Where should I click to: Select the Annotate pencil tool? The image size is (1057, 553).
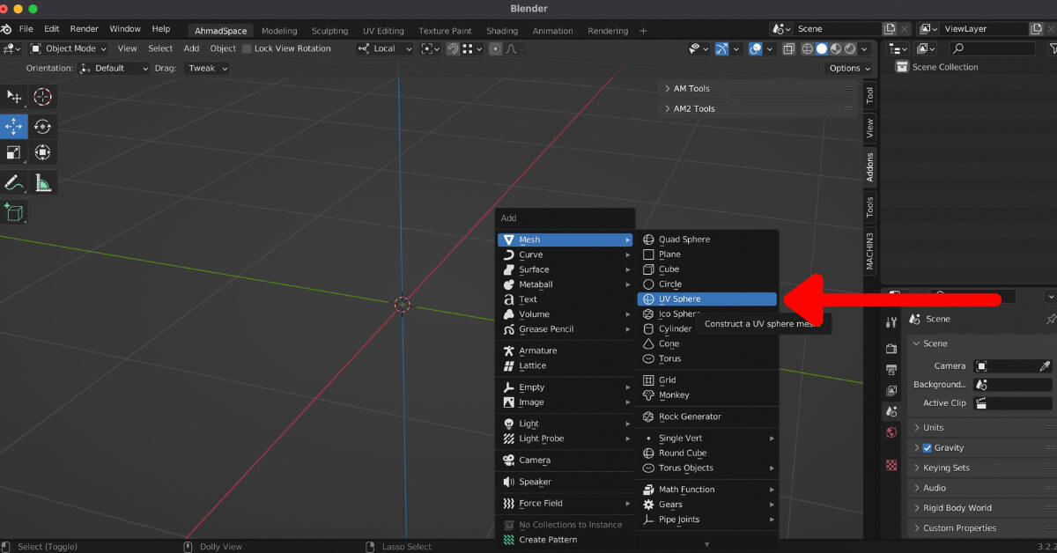14,183
